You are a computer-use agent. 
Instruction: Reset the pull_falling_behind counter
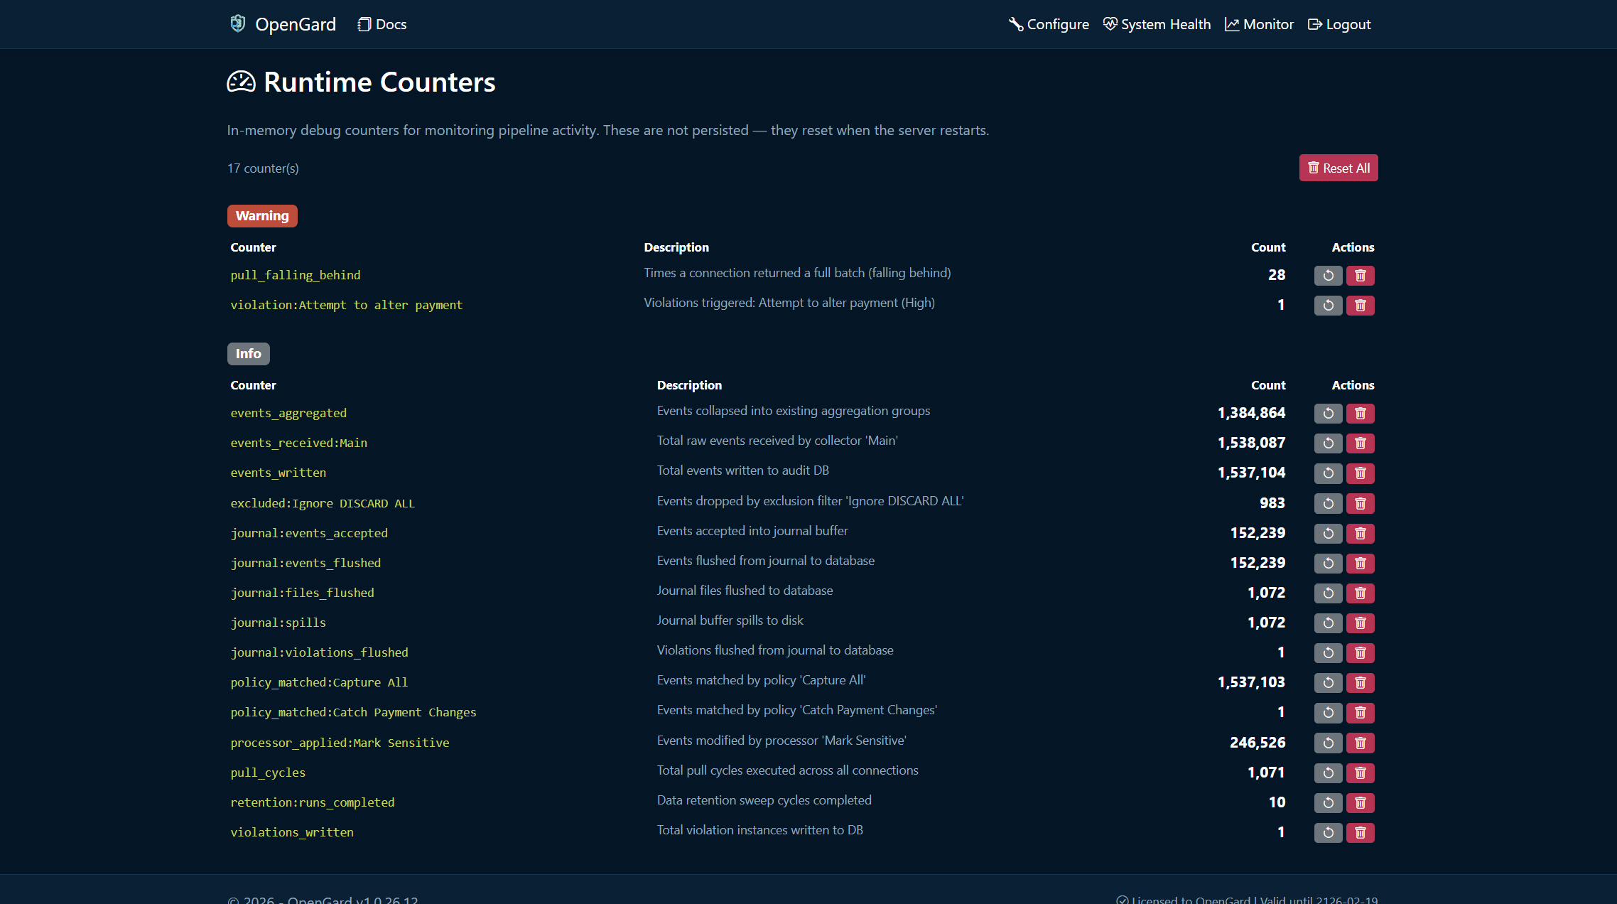tap(1328, 275)
